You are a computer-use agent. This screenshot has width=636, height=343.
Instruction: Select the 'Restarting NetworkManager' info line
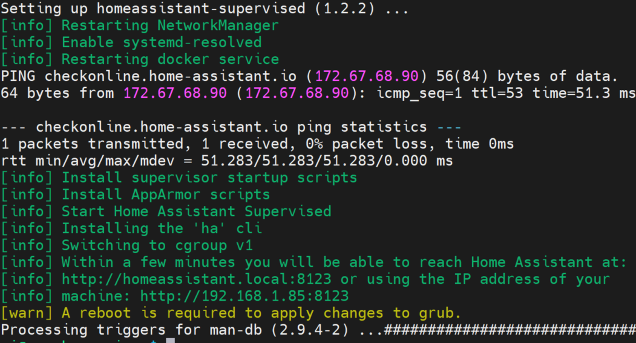pyautogui.click(x=140, y=25)
